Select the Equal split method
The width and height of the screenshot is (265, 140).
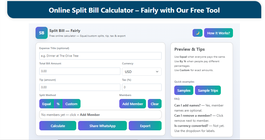coord(47,104)
